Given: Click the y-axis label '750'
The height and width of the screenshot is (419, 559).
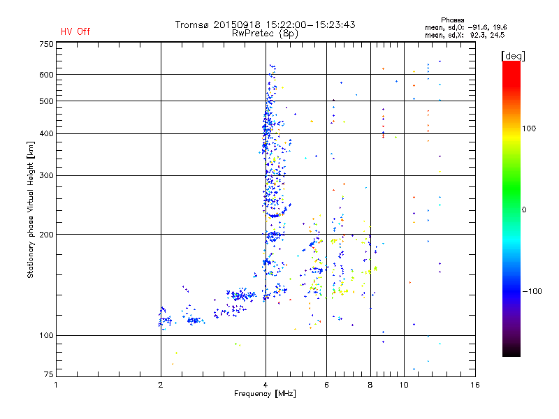Looking at the screenshot, I should coord(46,44).
